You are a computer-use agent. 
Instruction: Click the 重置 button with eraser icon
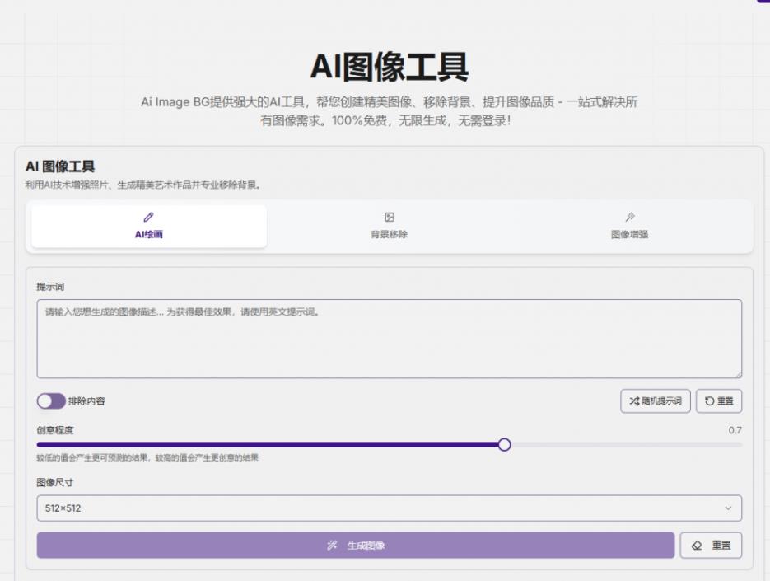coord(711,545)
